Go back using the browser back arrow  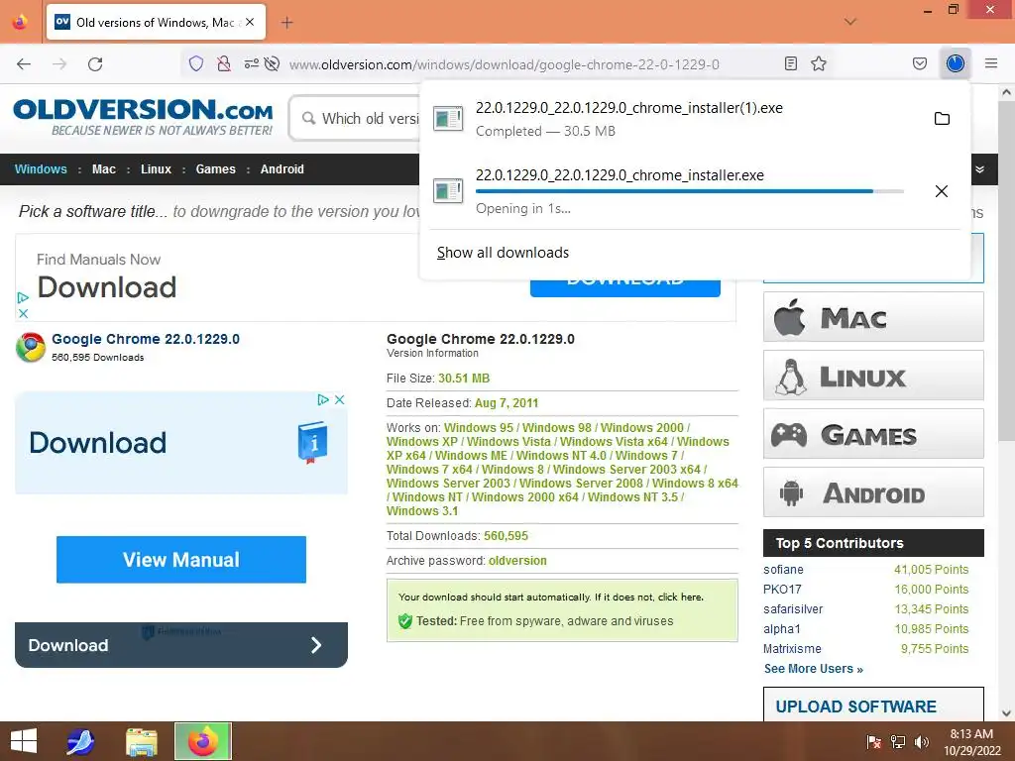[24, 64]
